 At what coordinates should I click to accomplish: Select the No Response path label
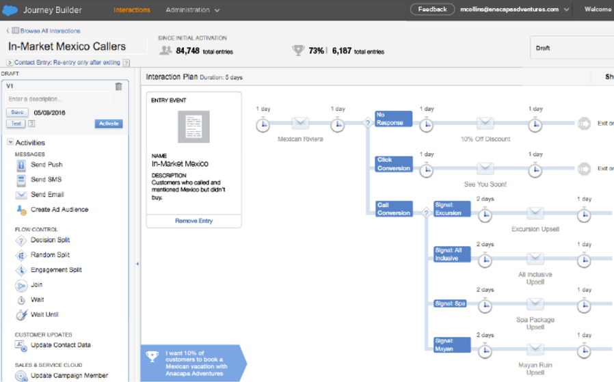(x=394, y=119)
